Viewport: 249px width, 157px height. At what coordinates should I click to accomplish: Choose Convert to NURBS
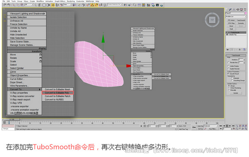(58, 100)
